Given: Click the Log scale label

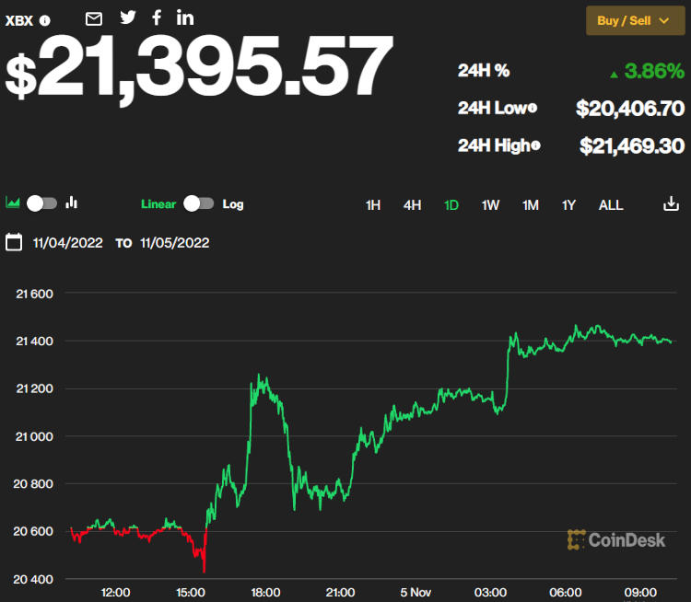Looking at the screenshot, I should pyautogui.click(x=233, y=203).
